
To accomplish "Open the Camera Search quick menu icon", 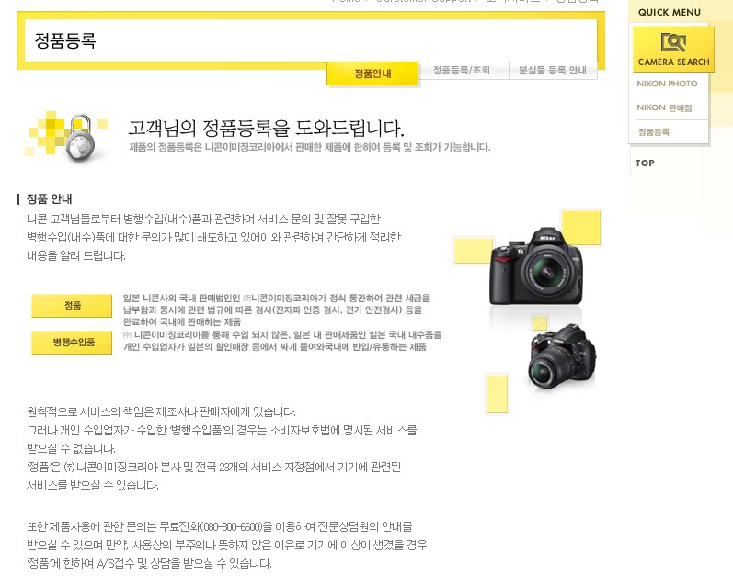I will pos(673,49).
